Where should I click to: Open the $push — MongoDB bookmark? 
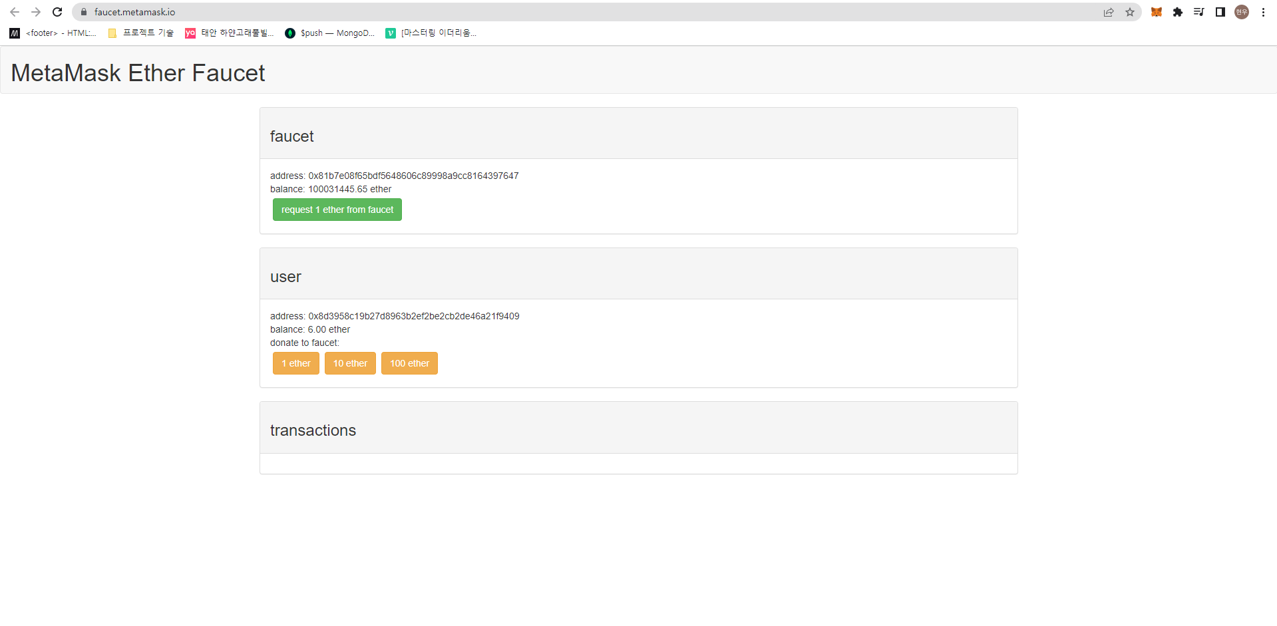330,33
